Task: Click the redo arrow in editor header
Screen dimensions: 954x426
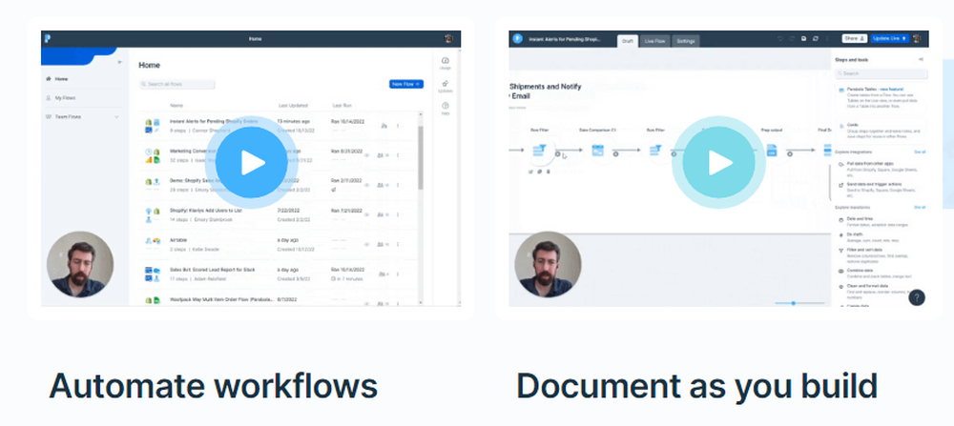Action: [792, 38]
